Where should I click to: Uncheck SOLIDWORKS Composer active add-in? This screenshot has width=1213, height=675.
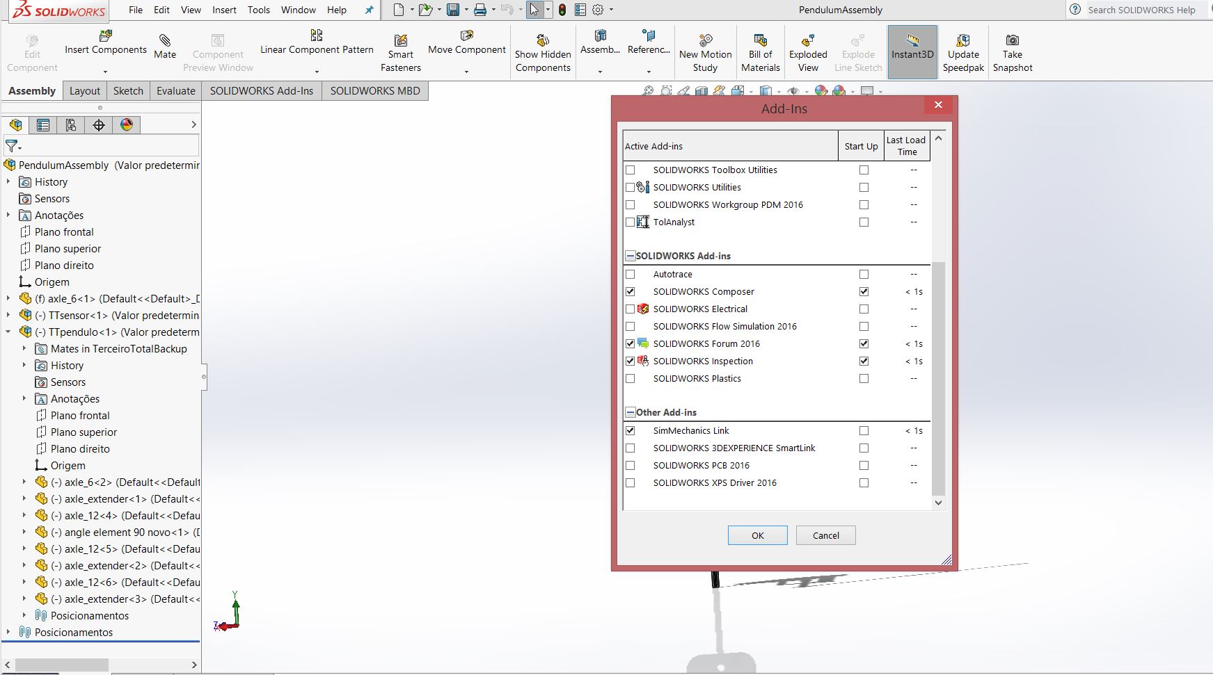[x=631, y=291]
